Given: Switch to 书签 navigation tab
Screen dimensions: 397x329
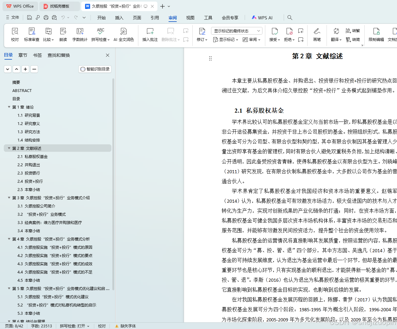Looking at the screenshot, I should pos(37,55).
